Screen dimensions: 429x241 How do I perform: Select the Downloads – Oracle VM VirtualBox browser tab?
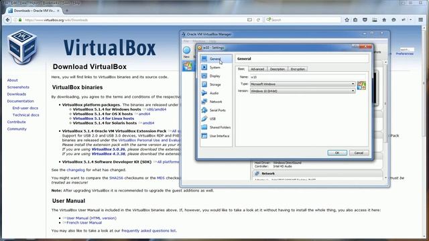click(34, 11)
